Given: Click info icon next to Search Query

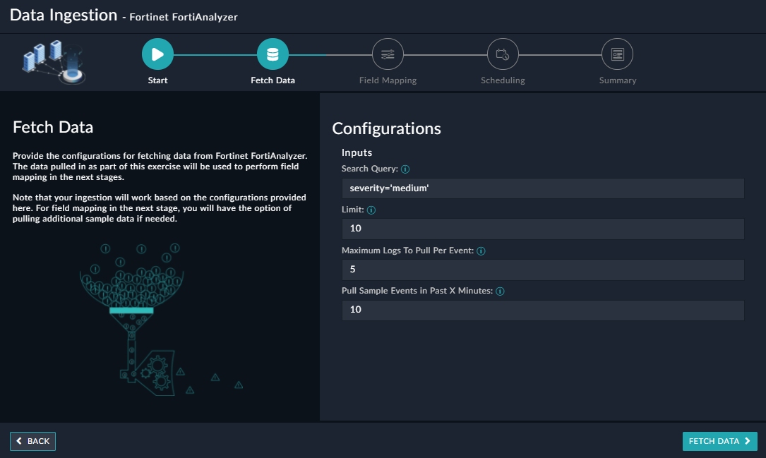Looking at the screenshot, I should click(405, 169).
